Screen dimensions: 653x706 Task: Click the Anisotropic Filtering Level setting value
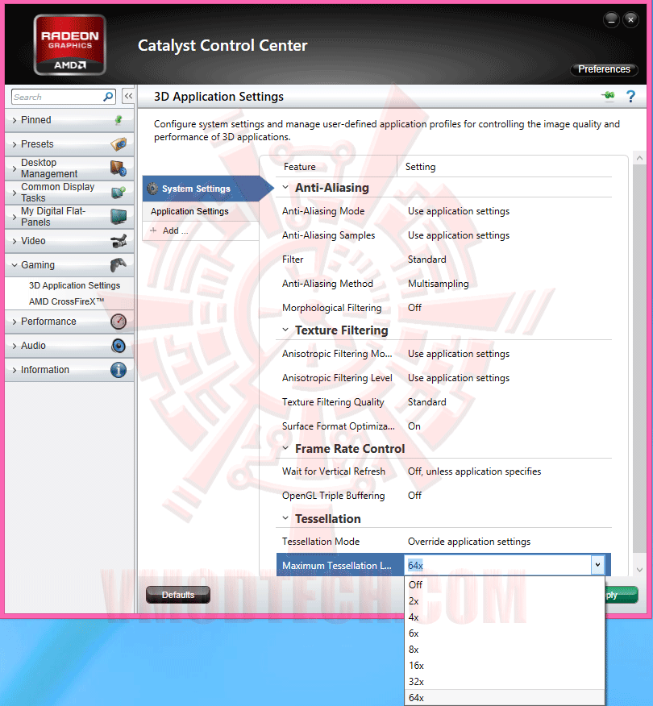point(459,378)
